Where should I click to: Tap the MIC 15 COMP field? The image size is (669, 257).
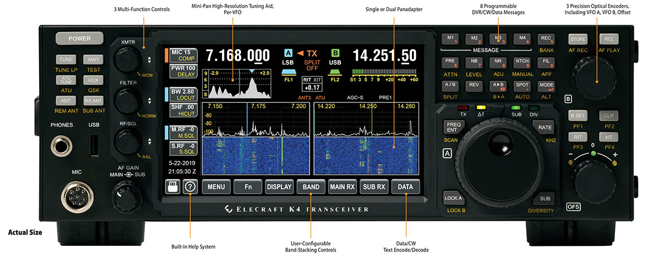pos(183,55)
